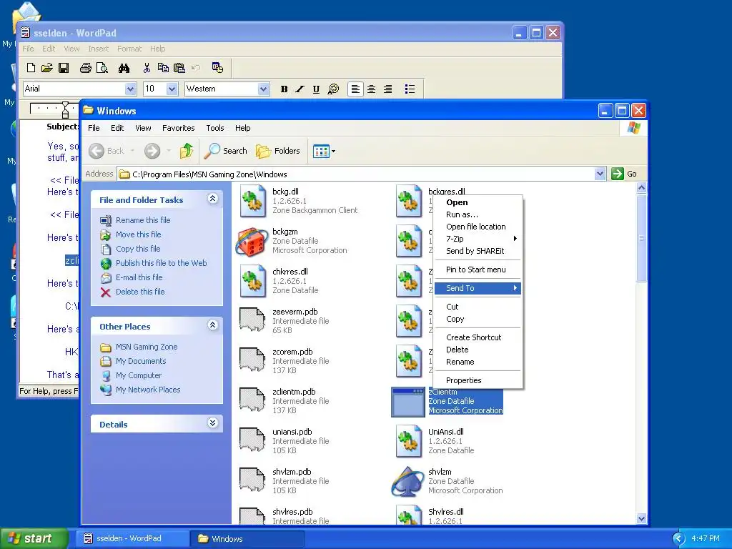Select Align Left in WordPad
The image size is (732, 549).
pos(355,89)
